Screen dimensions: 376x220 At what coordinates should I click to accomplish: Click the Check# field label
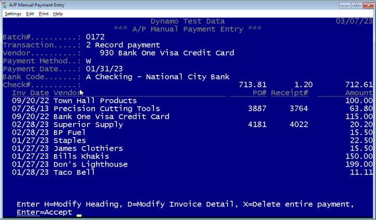[41, 85]
